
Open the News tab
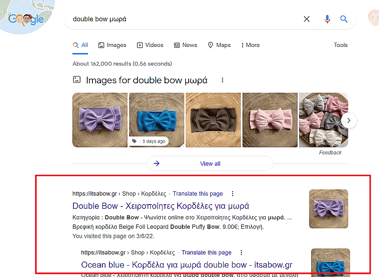point(186,45)
